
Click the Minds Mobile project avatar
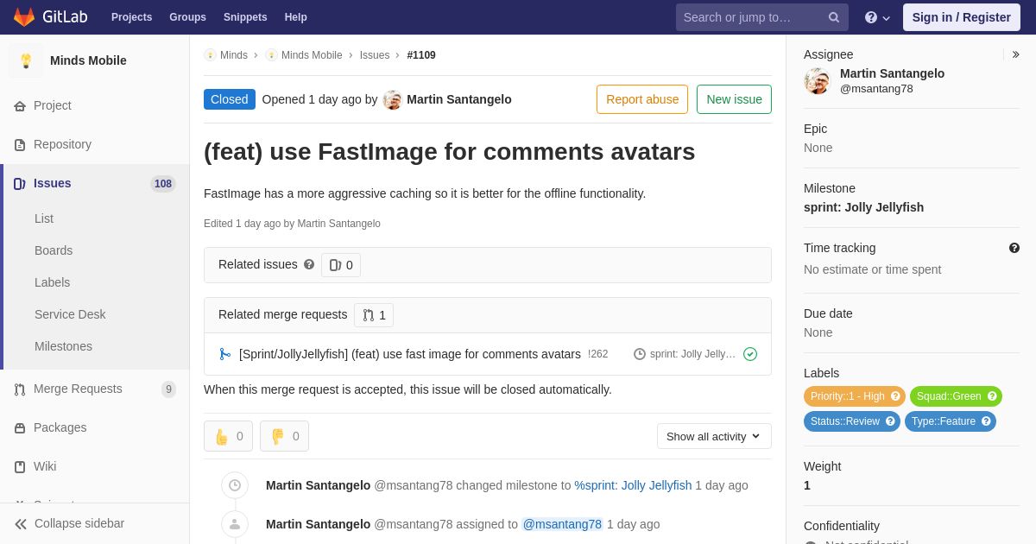26,60
